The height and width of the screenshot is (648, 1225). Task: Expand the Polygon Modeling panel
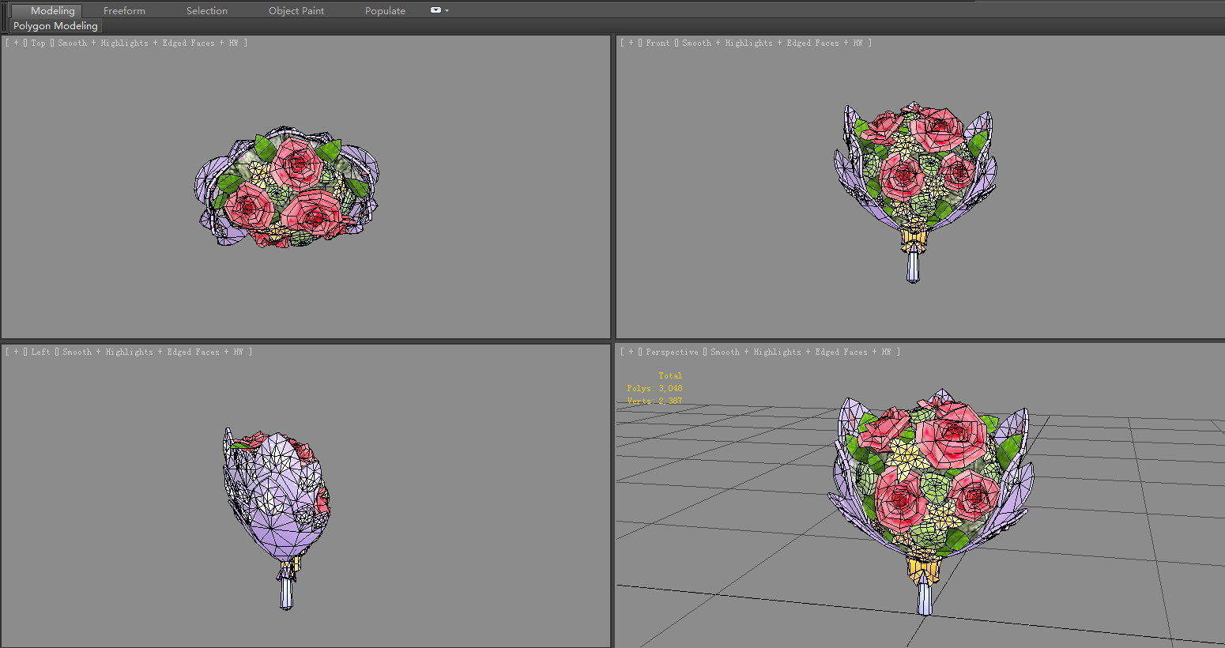[55, 26]
